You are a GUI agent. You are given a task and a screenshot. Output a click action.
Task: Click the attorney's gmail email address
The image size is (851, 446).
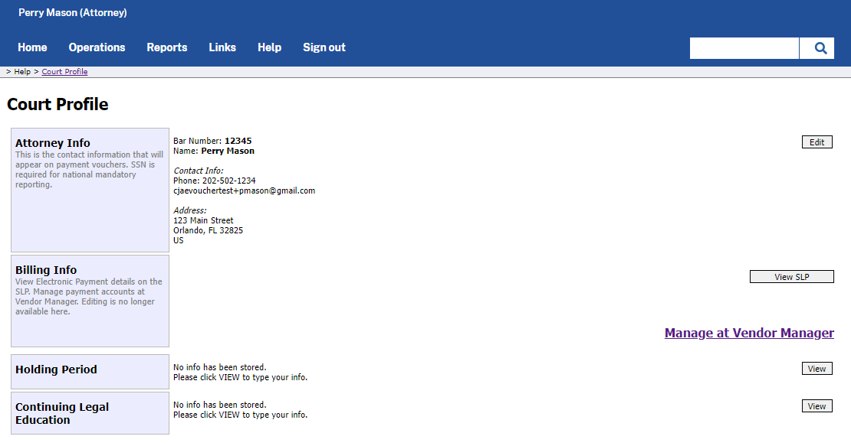245,190
